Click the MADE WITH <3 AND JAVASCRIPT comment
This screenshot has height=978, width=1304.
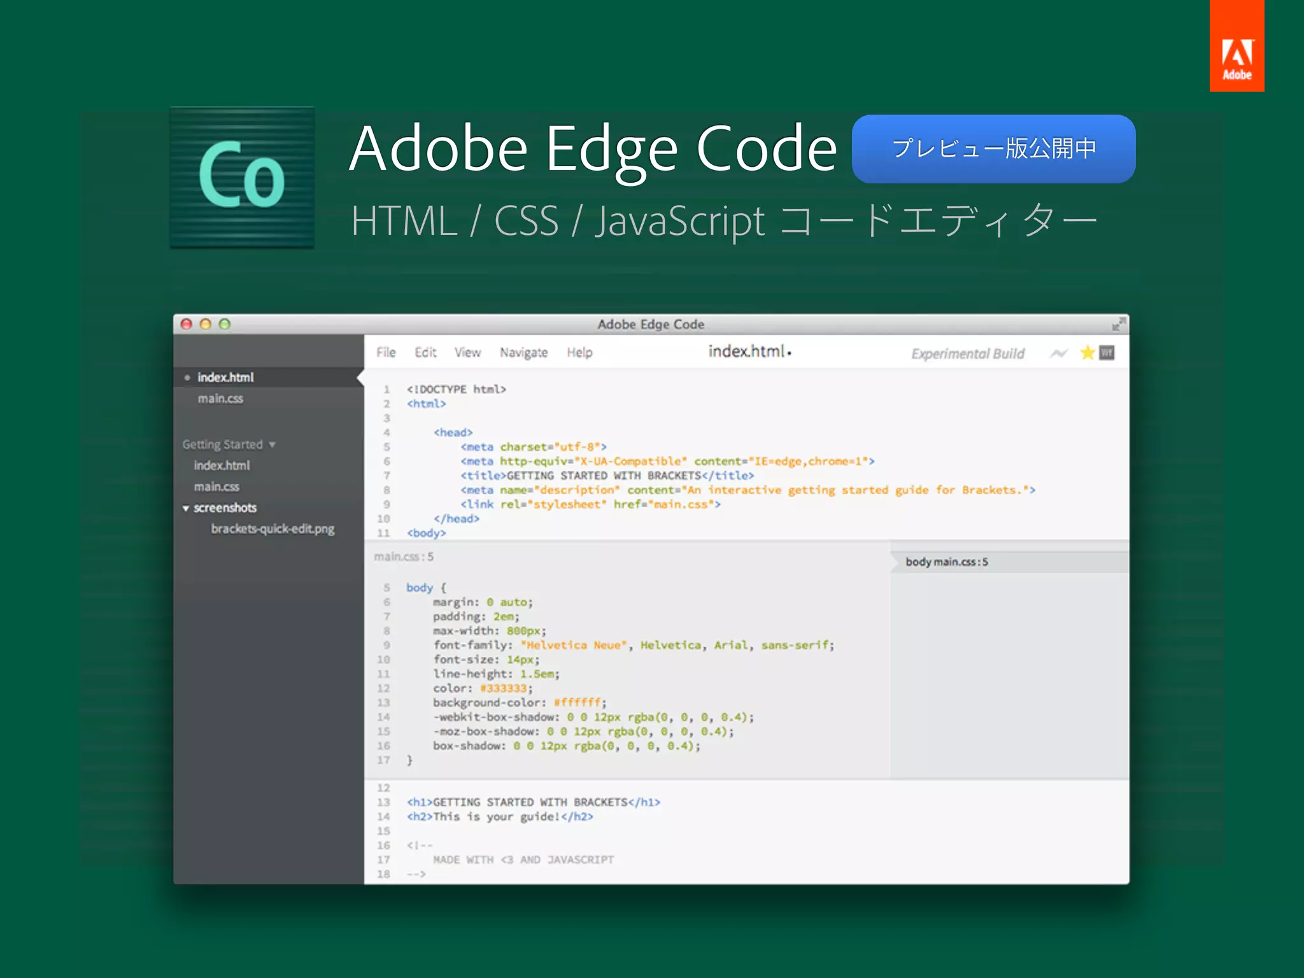click(x=523, y=860)
